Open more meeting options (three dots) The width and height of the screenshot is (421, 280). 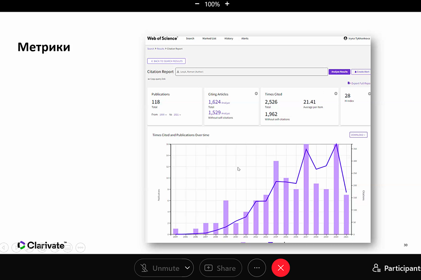257,268
